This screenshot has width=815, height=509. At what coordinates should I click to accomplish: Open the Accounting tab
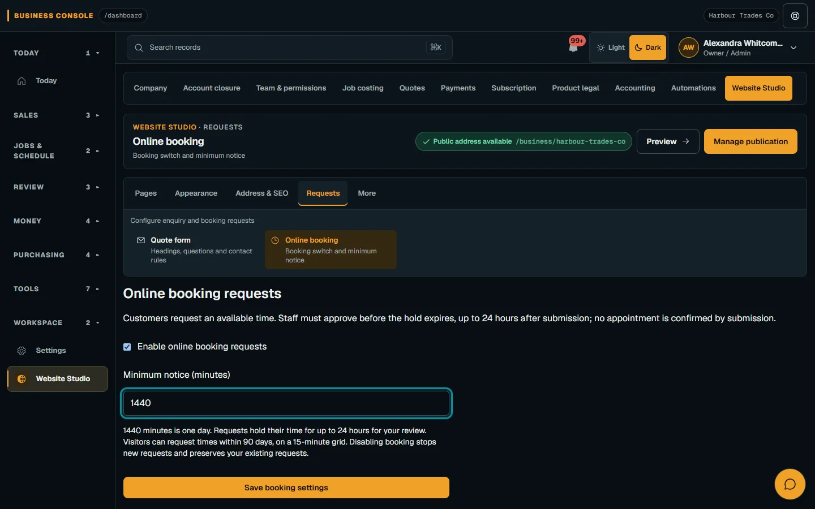coord(635,88)
